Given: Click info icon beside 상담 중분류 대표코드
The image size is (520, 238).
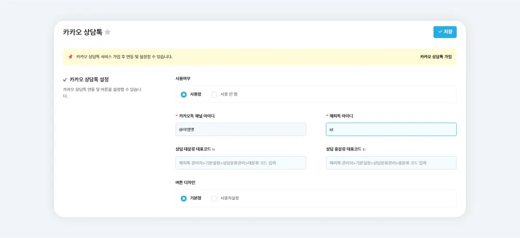Looking at the screenshot, I should pyautogui.click(x=364, y=149).
